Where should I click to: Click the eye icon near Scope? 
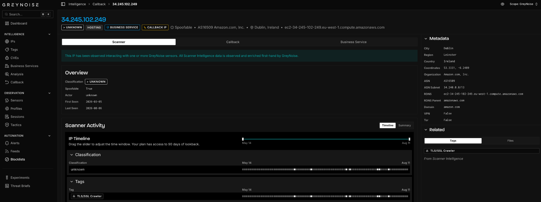[x=502, y=4]
